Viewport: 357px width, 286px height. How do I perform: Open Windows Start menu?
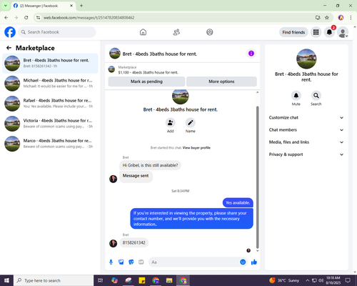(6, 280)
